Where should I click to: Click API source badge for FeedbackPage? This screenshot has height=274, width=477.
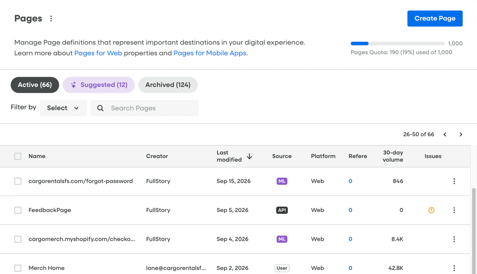[x=282, y=210]
